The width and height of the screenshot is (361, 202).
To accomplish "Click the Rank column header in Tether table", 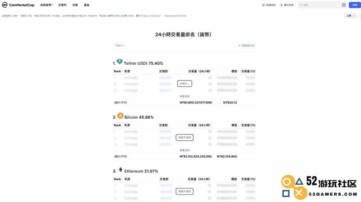I will (x=117, y=72).
